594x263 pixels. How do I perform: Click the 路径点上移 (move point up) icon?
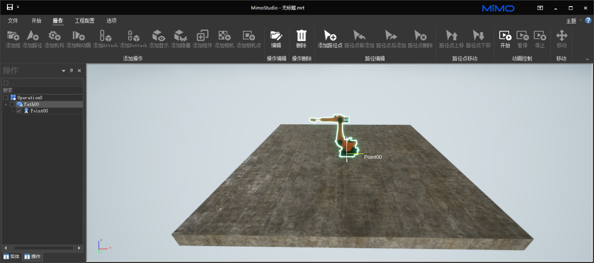click(x=451, y=36)
